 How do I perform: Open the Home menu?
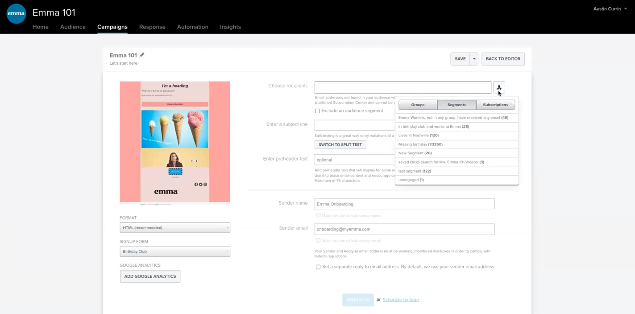[x=41, y=27]
